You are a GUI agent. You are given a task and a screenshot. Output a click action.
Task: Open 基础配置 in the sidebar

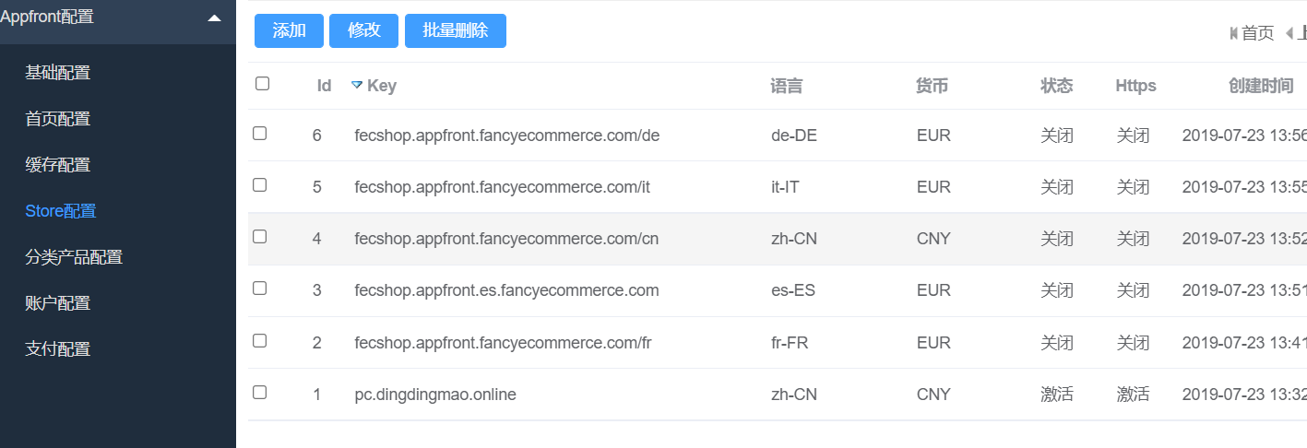[x=57, y=73]
